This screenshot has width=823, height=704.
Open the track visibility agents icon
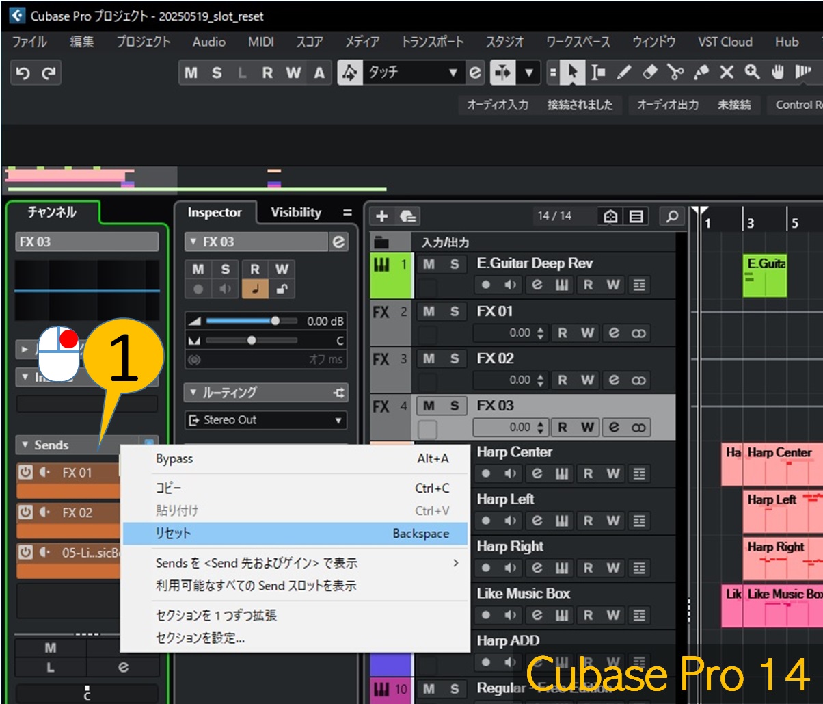[x=611, y=216]
